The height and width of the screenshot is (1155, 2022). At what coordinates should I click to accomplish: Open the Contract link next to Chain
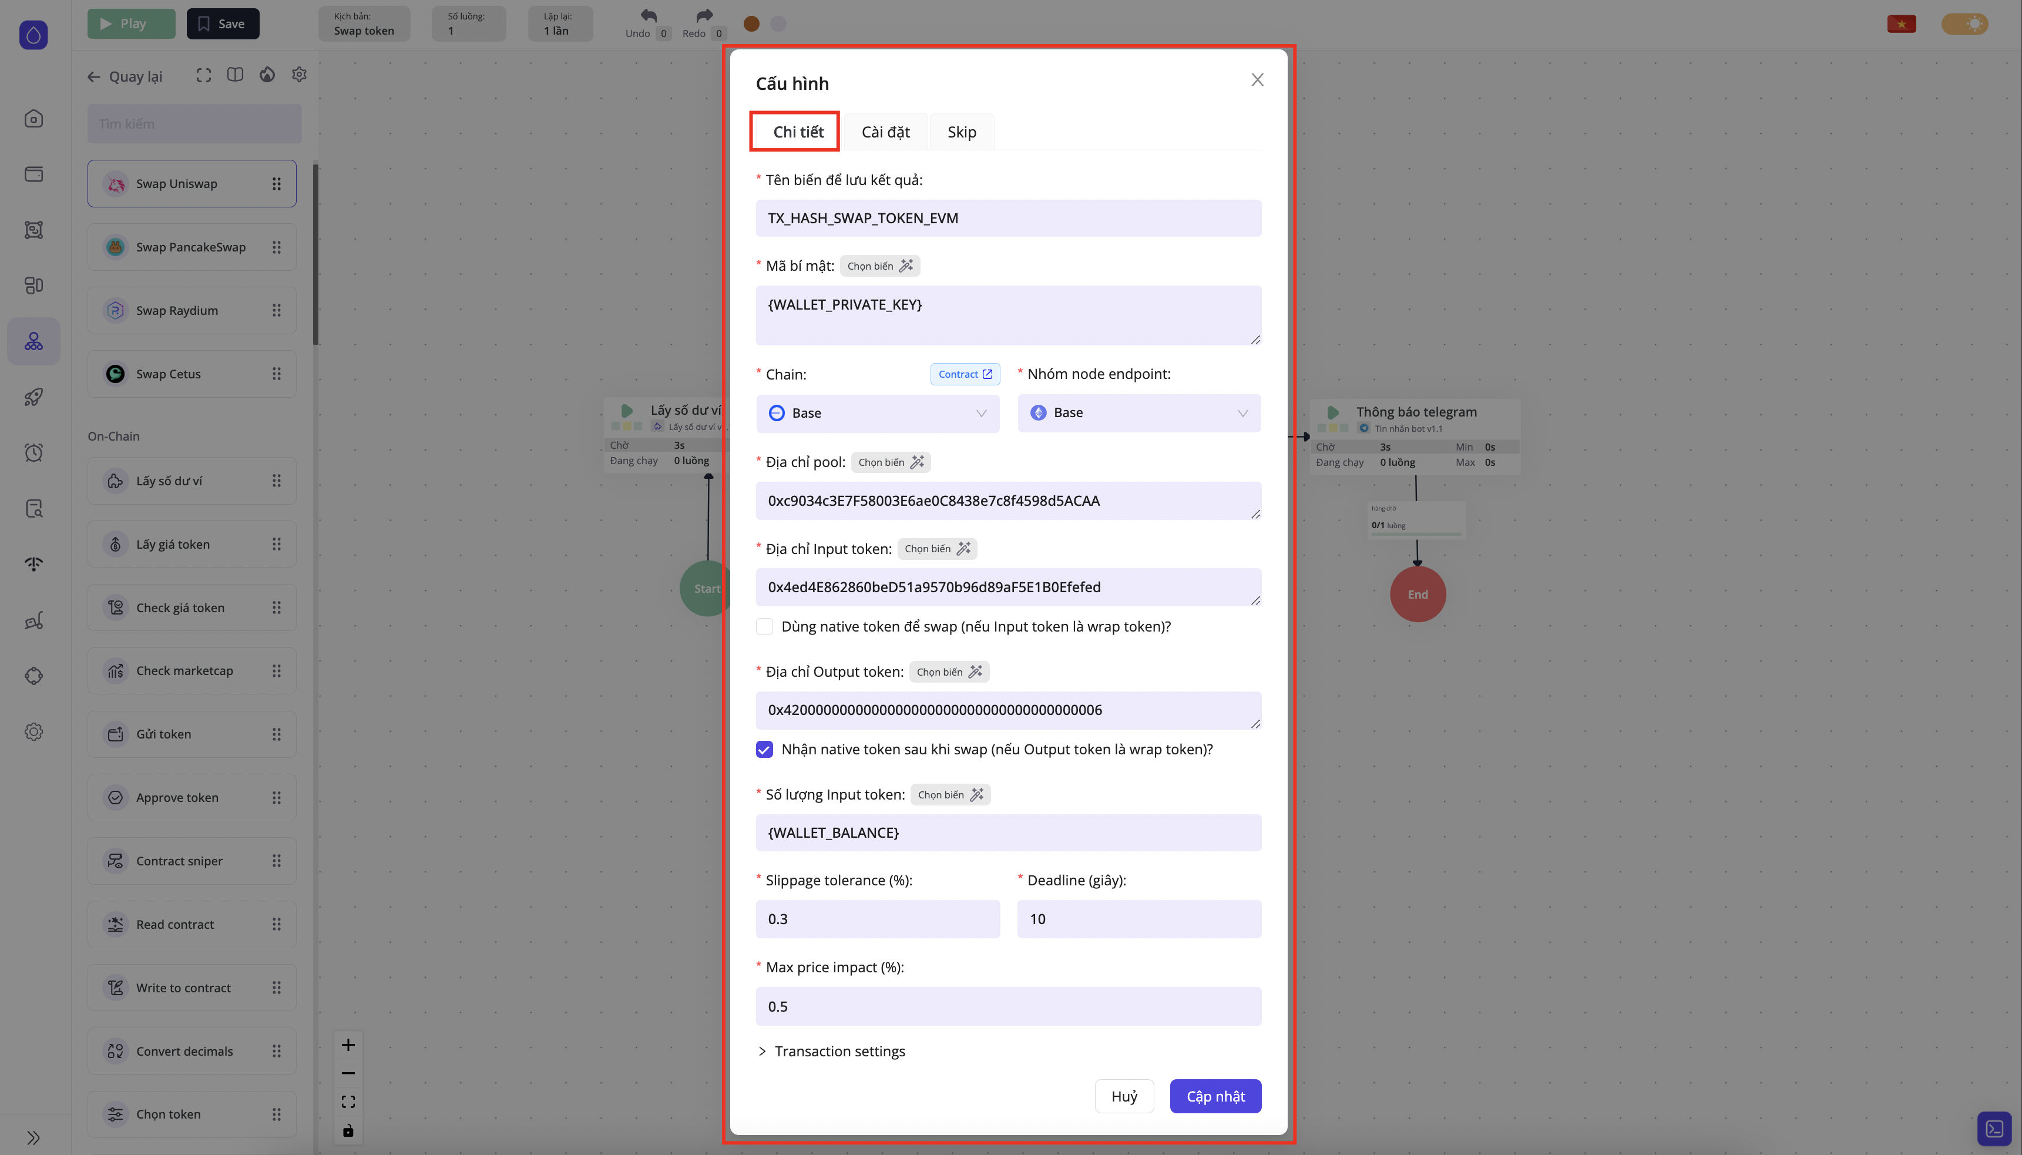[x=965, y=374]
